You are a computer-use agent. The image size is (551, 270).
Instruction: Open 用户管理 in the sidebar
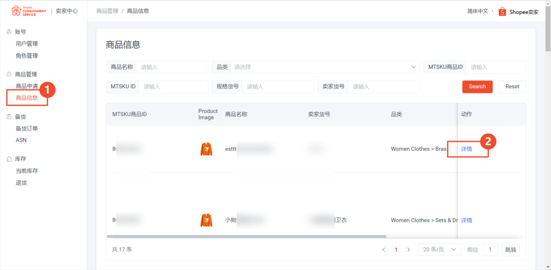27,44
